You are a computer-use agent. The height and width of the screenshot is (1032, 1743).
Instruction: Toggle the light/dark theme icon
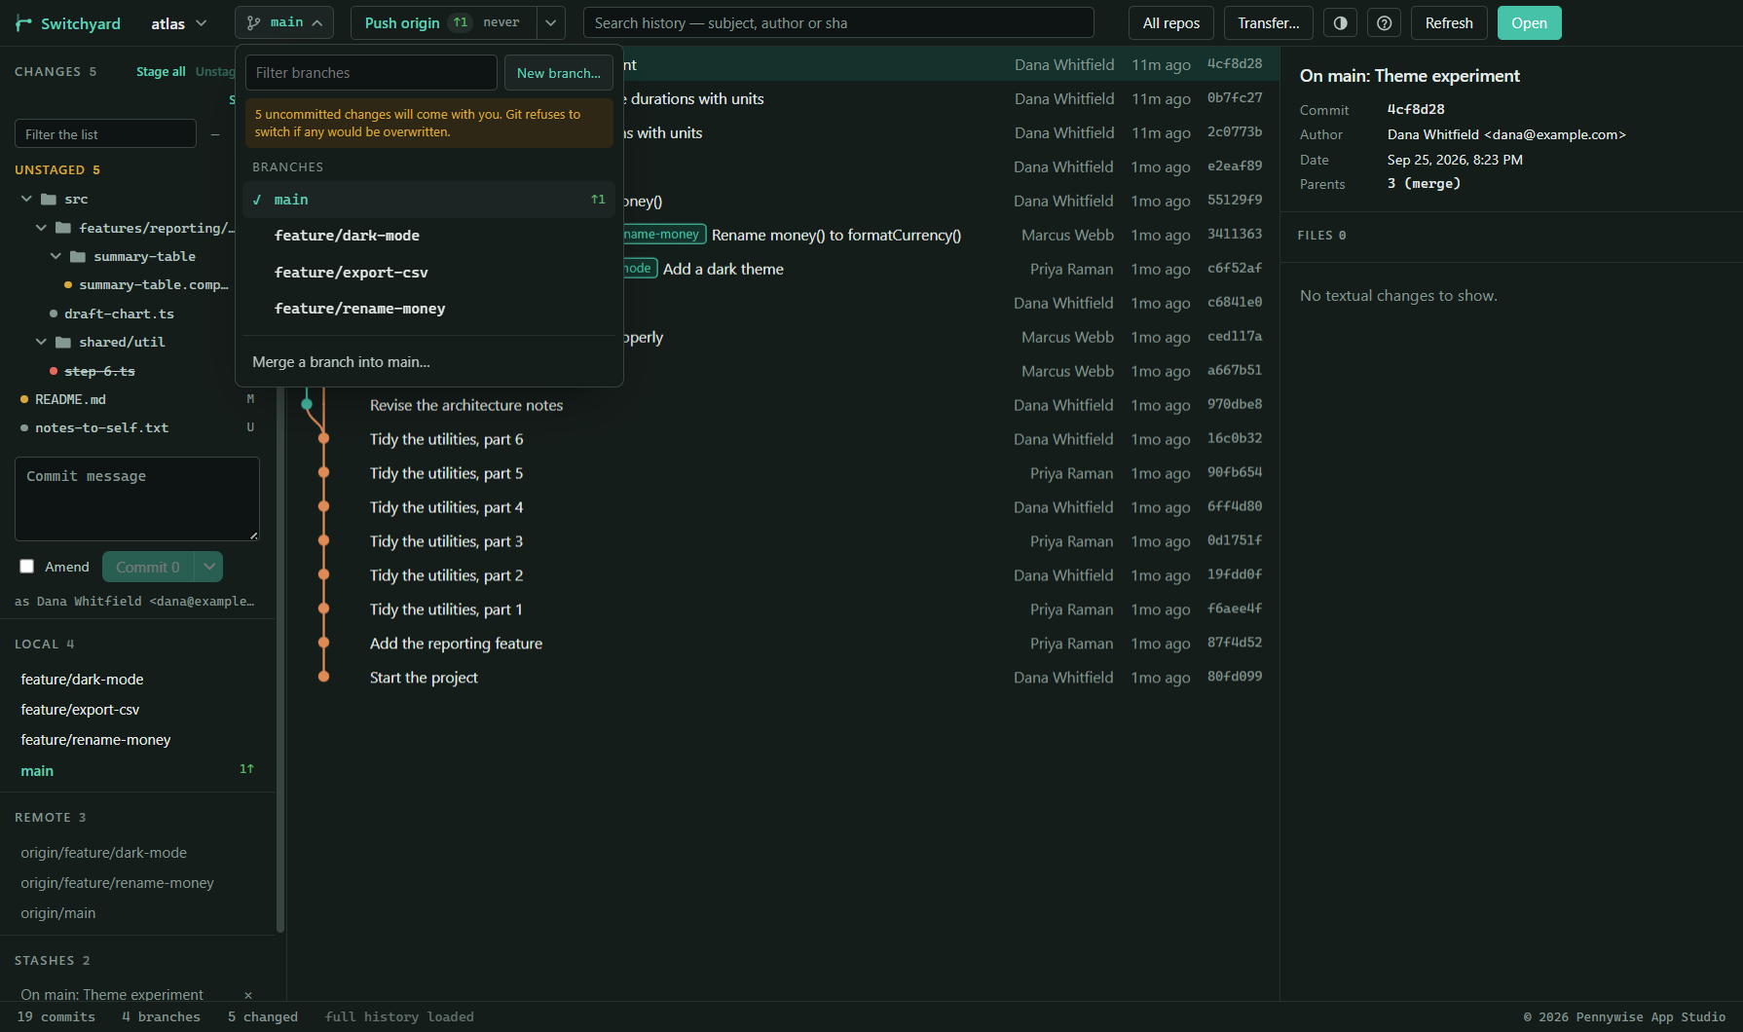[1341, 23]
